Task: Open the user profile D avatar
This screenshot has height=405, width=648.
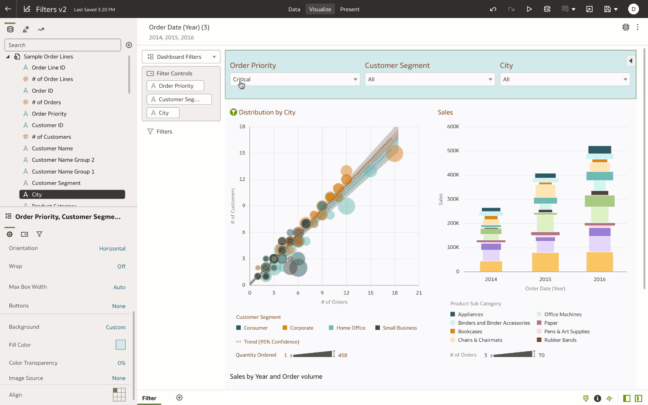Action: click(x=633, y=9)
